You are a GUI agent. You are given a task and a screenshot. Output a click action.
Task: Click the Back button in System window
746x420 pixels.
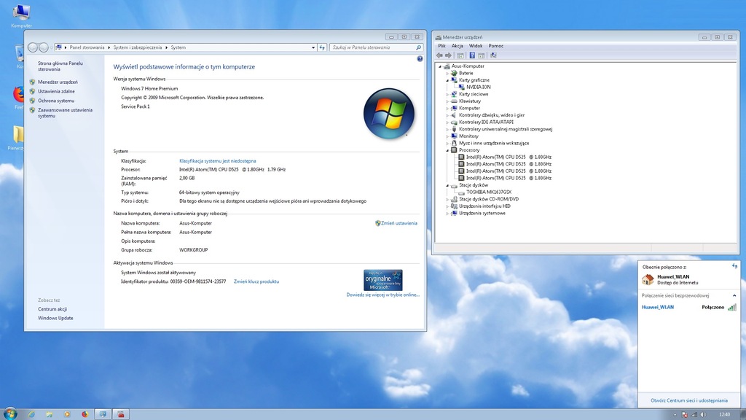[x=33, y=47]
